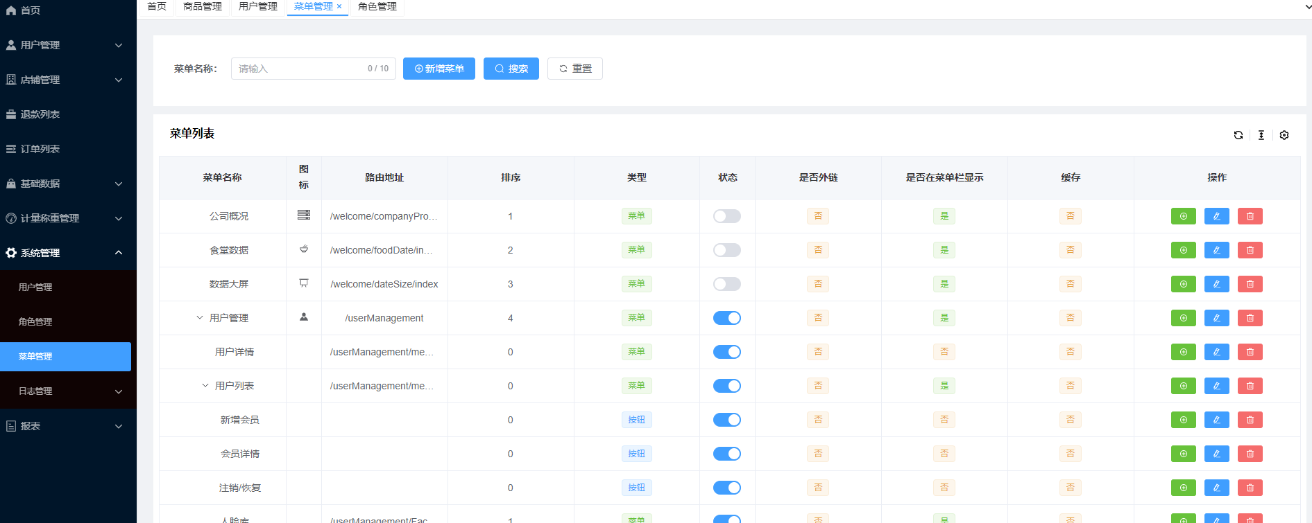Enable status switch for 数据大屏

tap(727, 284)
